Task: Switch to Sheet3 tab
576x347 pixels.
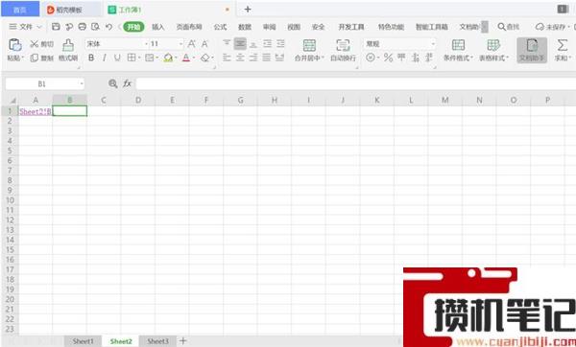Action: pos(158,341)
